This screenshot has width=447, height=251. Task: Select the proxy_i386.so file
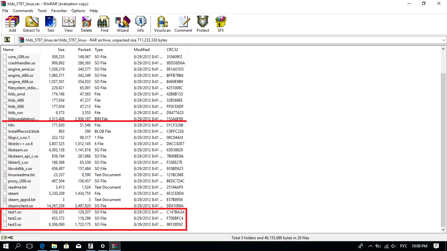coord(20,181)
